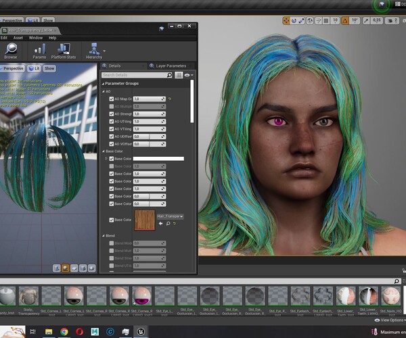Reset AO Map parameter with yellow arrow
The height and width of the screenshot is (338, 406).
tap(170, 99)
